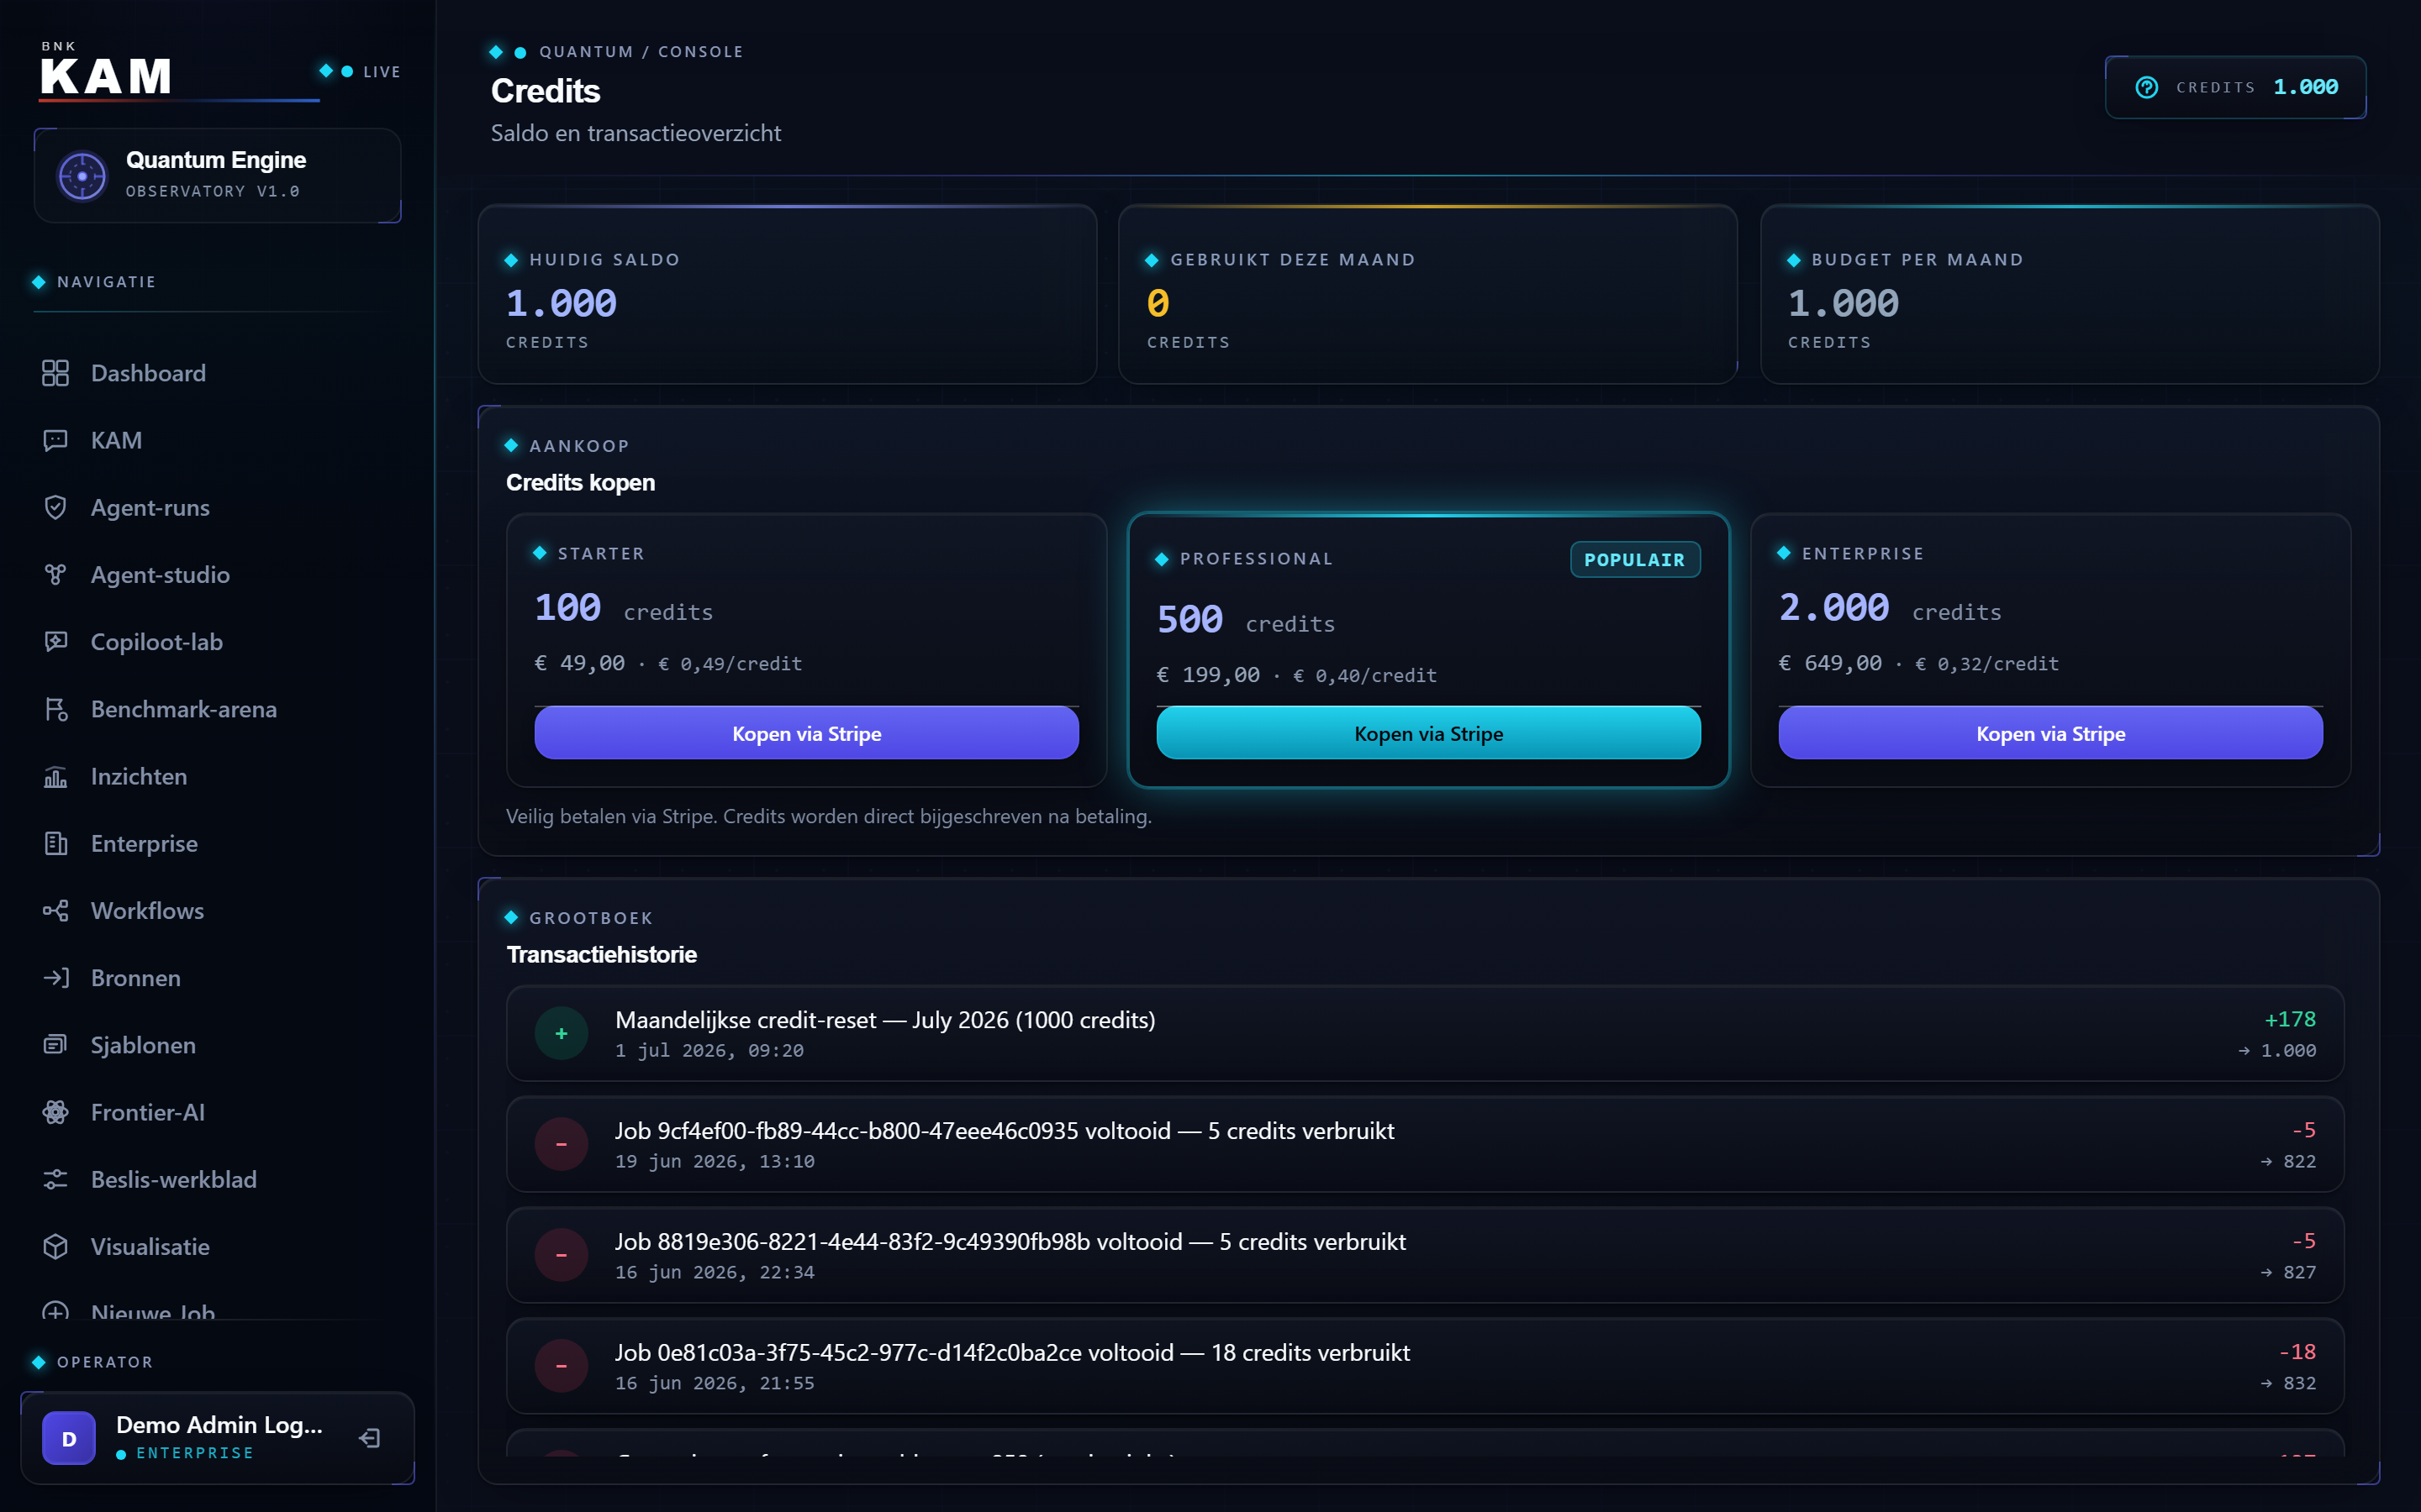Click the '€ 649,00' Enterprise price
This screenshot has height=1512, width=2421.
pyautogui.click(x=1830, y=663)
